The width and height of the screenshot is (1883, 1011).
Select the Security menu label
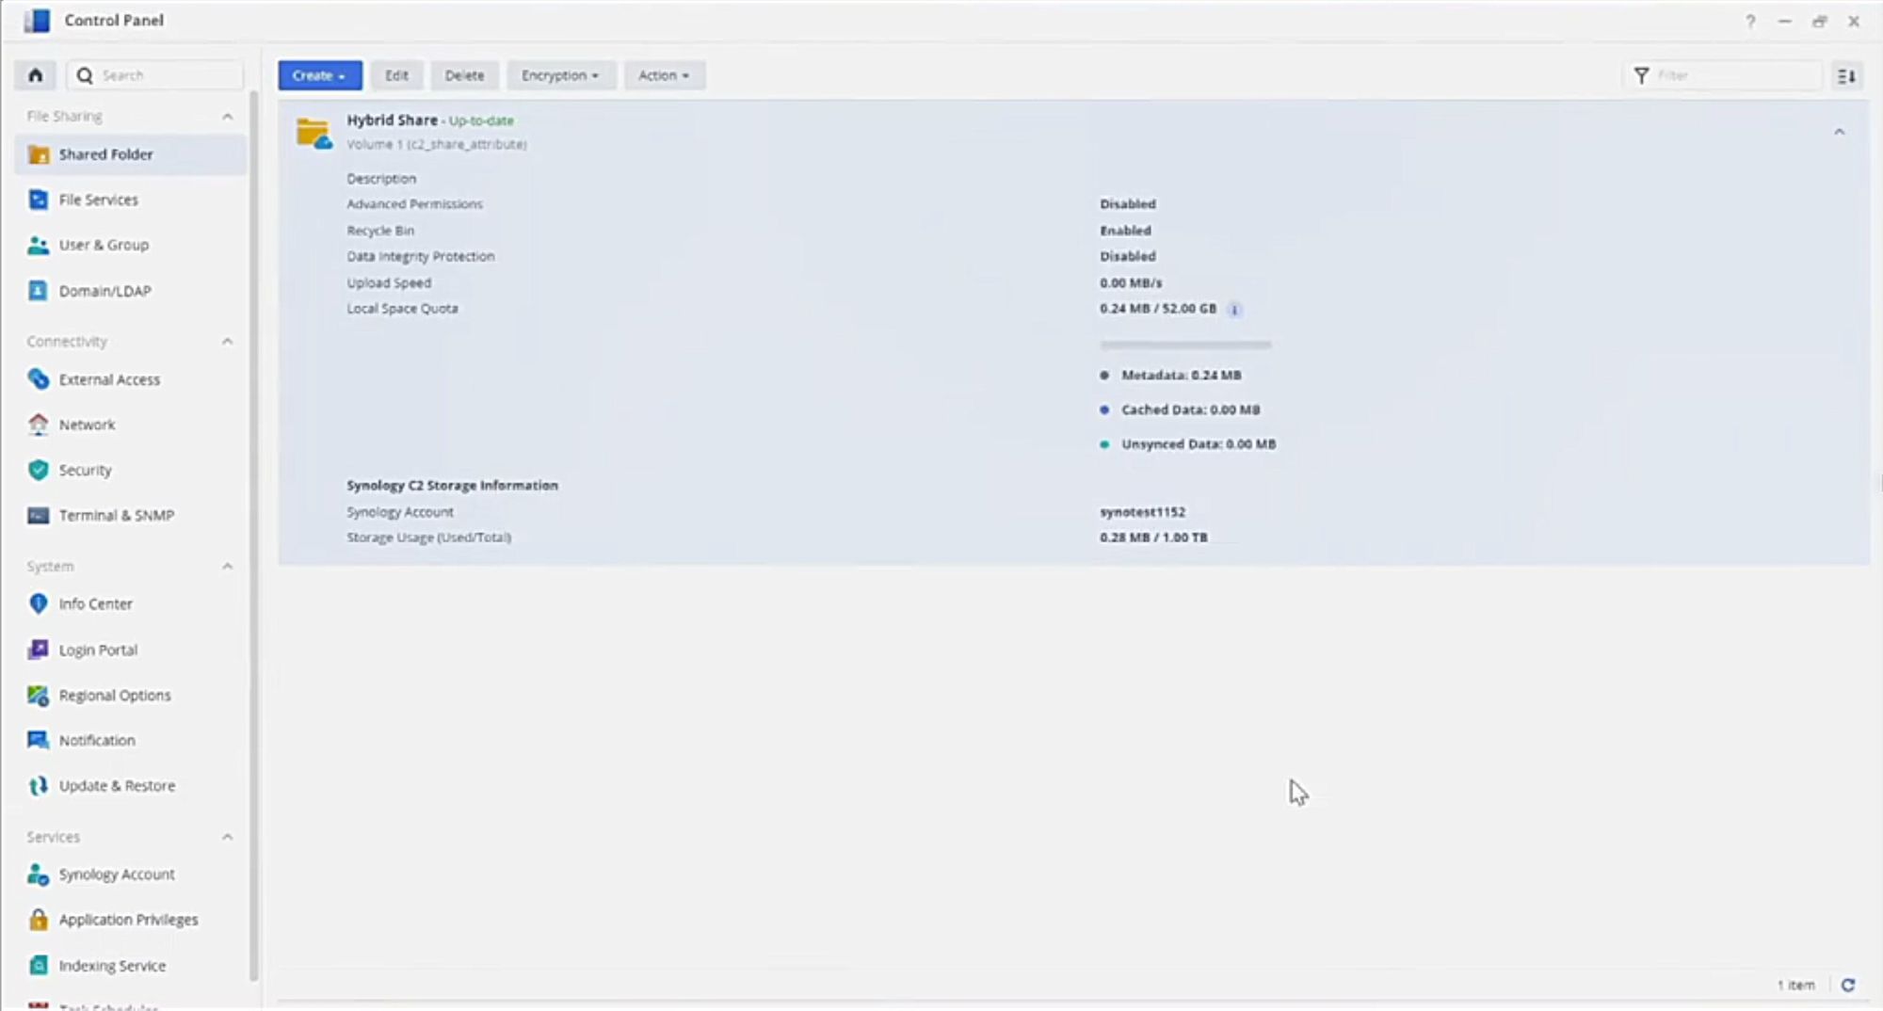pos(85,470)
